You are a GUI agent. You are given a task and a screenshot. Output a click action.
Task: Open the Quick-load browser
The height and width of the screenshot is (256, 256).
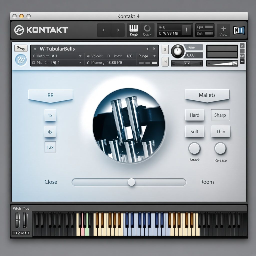pyautogui.click(x=147, y=30)
